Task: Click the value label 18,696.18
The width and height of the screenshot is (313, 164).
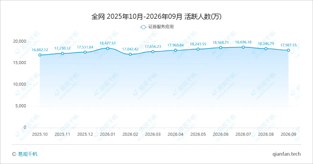Action: click(x=243, y=42)
